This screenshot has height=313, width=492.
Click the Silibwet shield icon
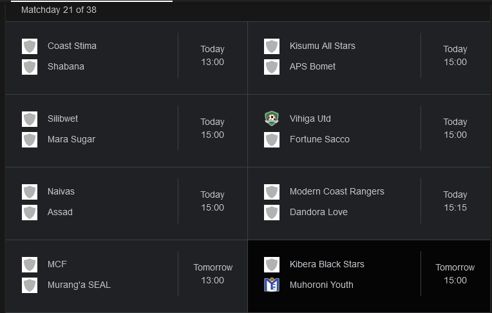(30, 119)
